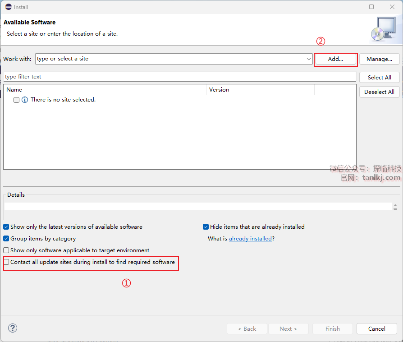
Task: Toggle Group items by category
Action: tap(6, 239)
